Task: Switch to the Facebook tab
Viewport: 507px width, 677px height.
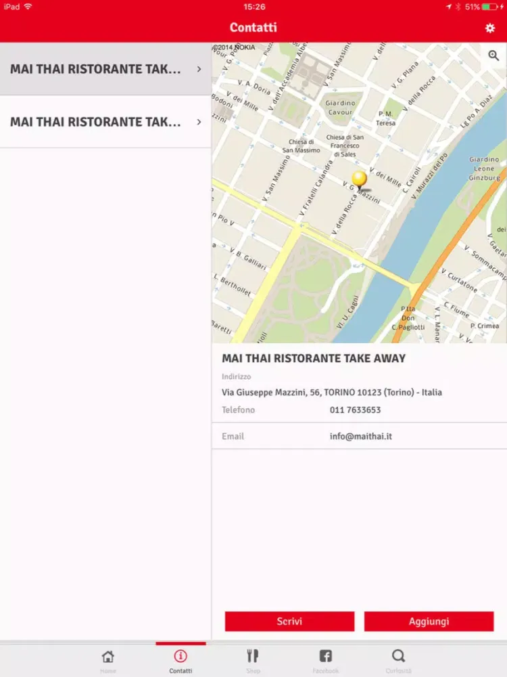Action: click(326, 661)
